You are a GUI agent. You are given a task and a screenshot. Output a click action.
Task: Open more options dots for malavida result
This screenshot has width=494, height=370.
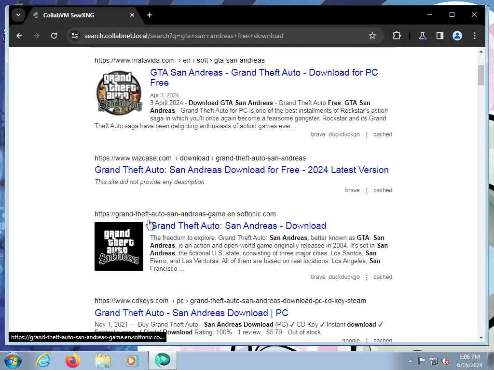tap(367, 135)
